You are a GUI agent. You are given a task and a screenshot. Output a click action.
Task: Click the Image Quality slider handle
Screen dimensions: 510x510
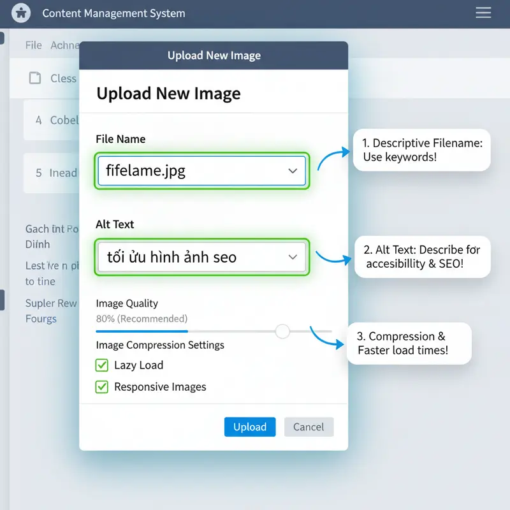(282, 331)
